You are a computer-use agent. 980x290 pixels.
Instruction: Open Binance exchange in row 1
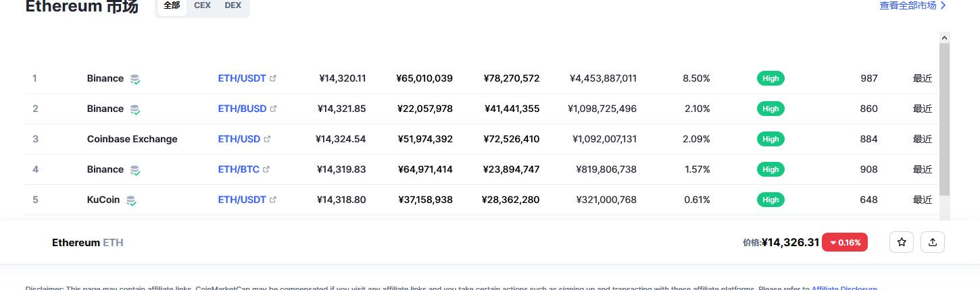(x=105, y=78)
